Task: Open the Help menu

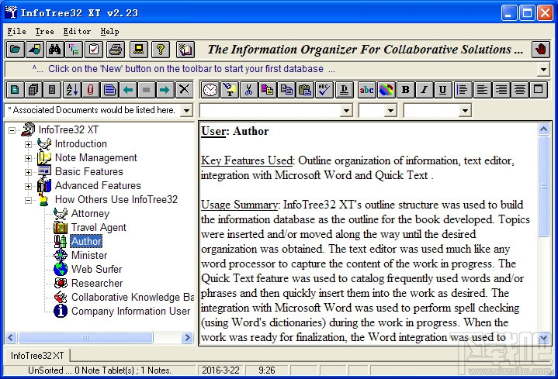Action: click(109, 31)
